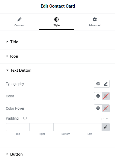Toggle the padding link values button

(x=106, y=127)
